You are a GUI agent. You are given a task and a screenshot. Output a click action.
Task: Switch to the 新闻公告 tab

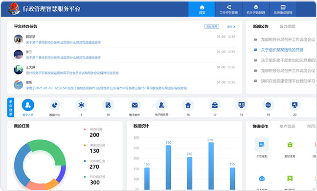[x=261, y=26]
